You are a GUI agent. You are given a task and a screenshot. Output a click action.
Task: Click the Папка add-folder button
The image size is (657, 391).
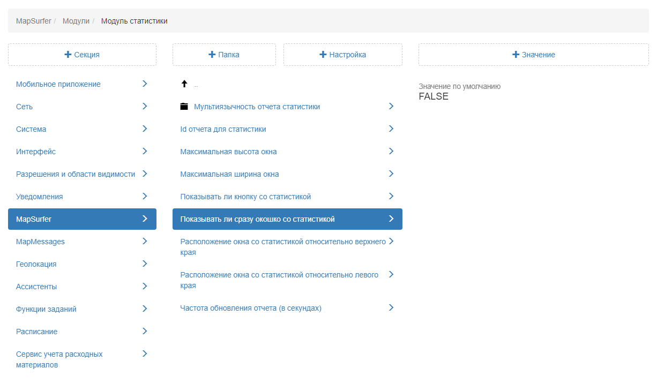224,55
